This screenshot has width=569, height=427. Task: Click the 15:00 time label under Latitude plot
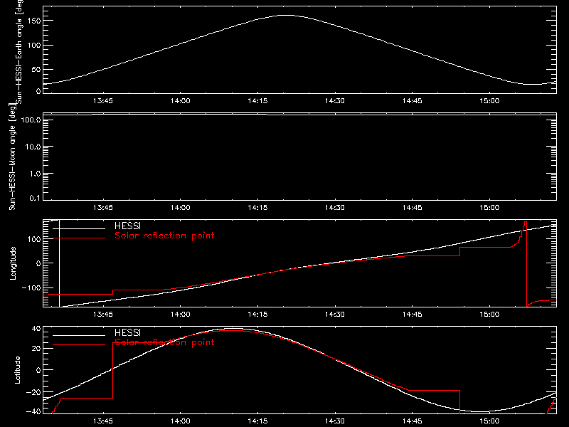point(489,421)
